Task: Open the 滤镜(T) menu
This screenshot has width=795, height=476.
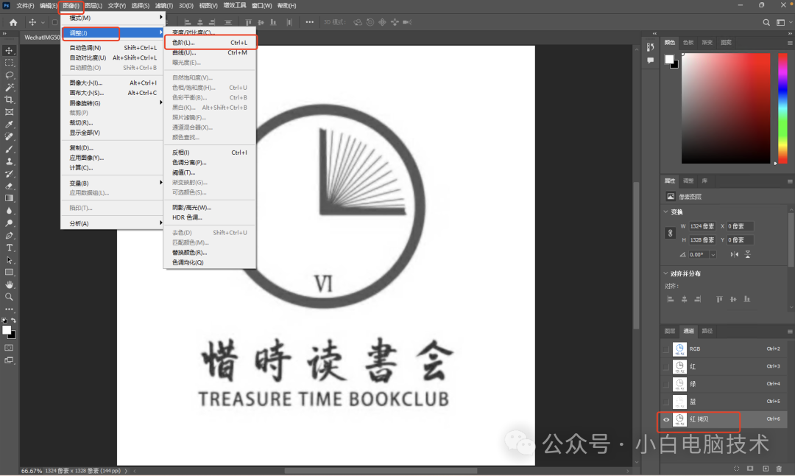Action: (163, 6)
